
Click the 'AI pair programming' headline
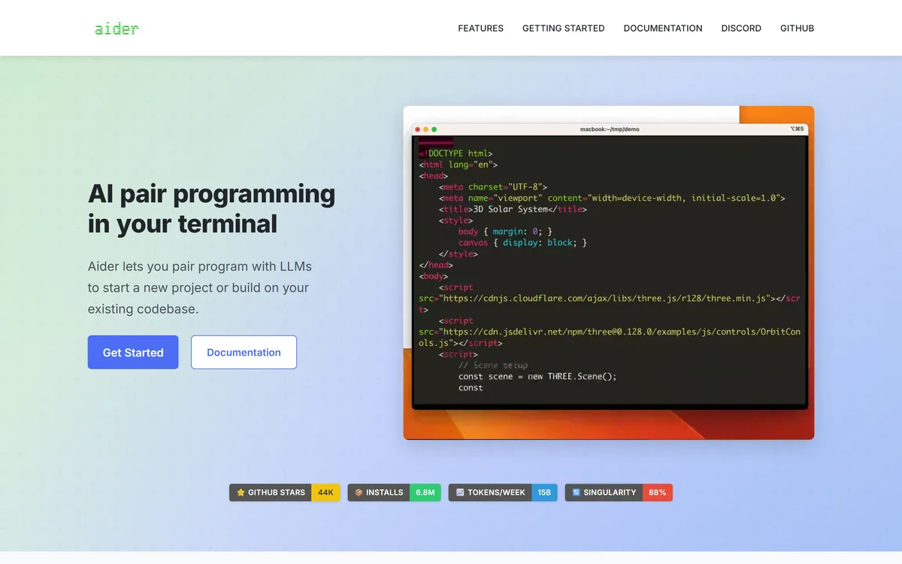pos(211,208)
